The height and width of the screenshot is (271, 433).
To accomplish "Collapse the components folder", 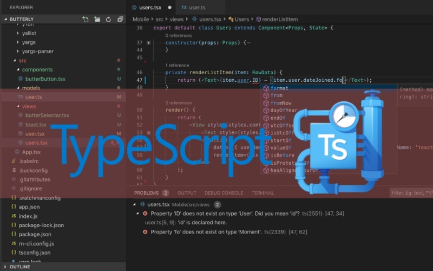I will (18, 69).
